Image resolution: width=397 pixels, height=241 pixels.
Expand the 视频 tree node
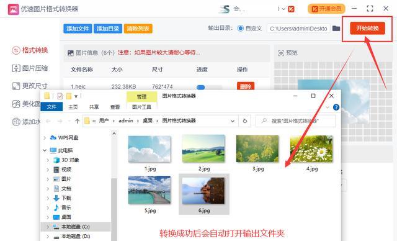48,170
